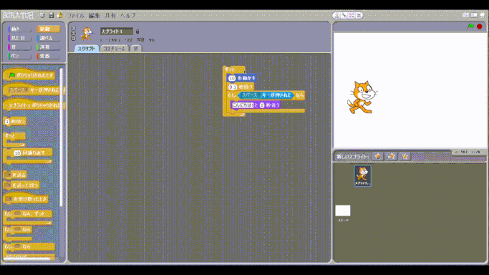Select the ステージ thumbnail in sprite list

pyautogui.click(x=343, y=211)
